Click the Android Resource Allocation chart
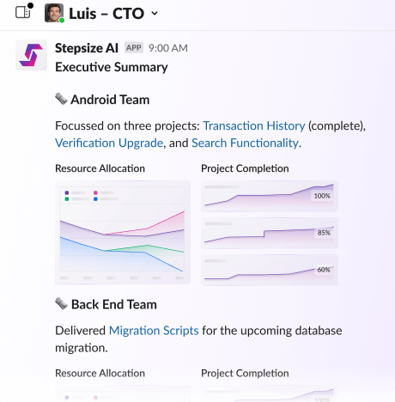 (123, 232)
